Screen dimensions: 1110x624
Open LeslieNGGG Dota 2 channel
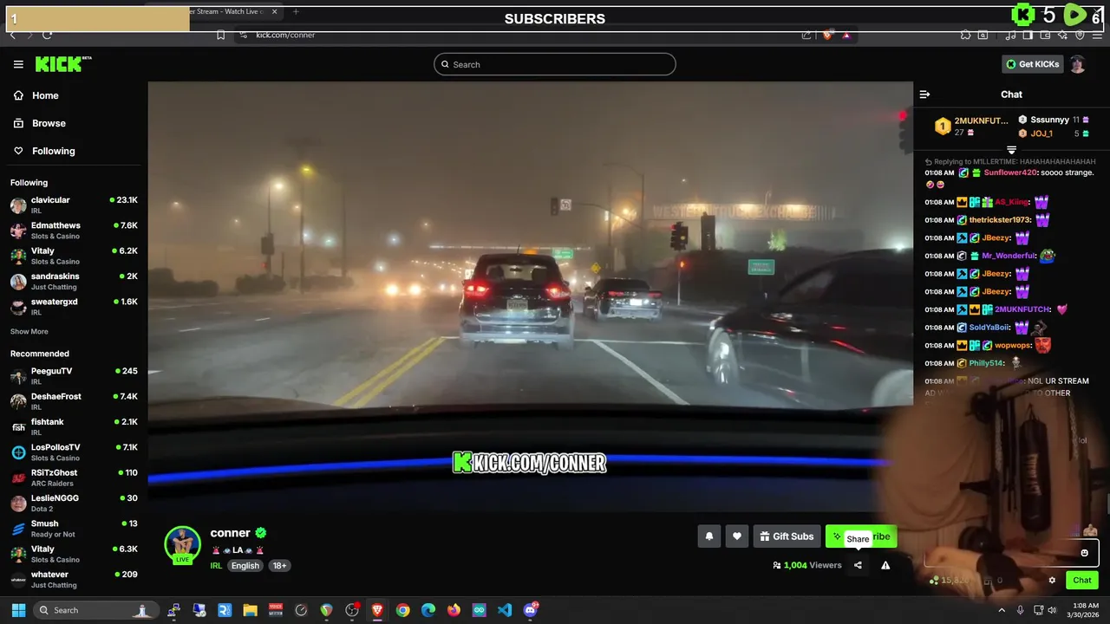tap(74, 503)
